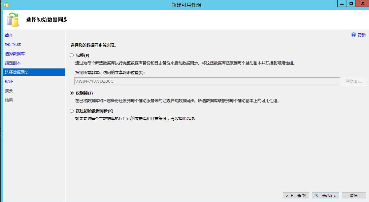Click the 下一步(N) button
This screenshot has height=202, width=369.
point(325,195)
